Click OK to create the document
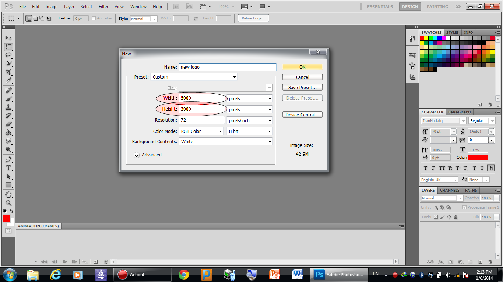The height and width of the screenshot is (282, 503). [x=302, y=67]
